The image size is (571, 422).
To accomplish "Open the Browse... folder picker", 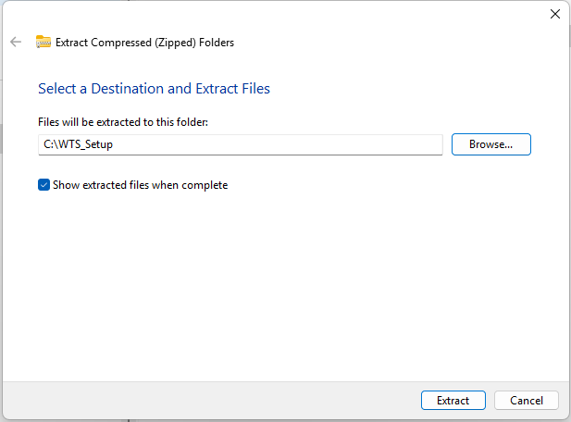I will (x=490, y=144).
